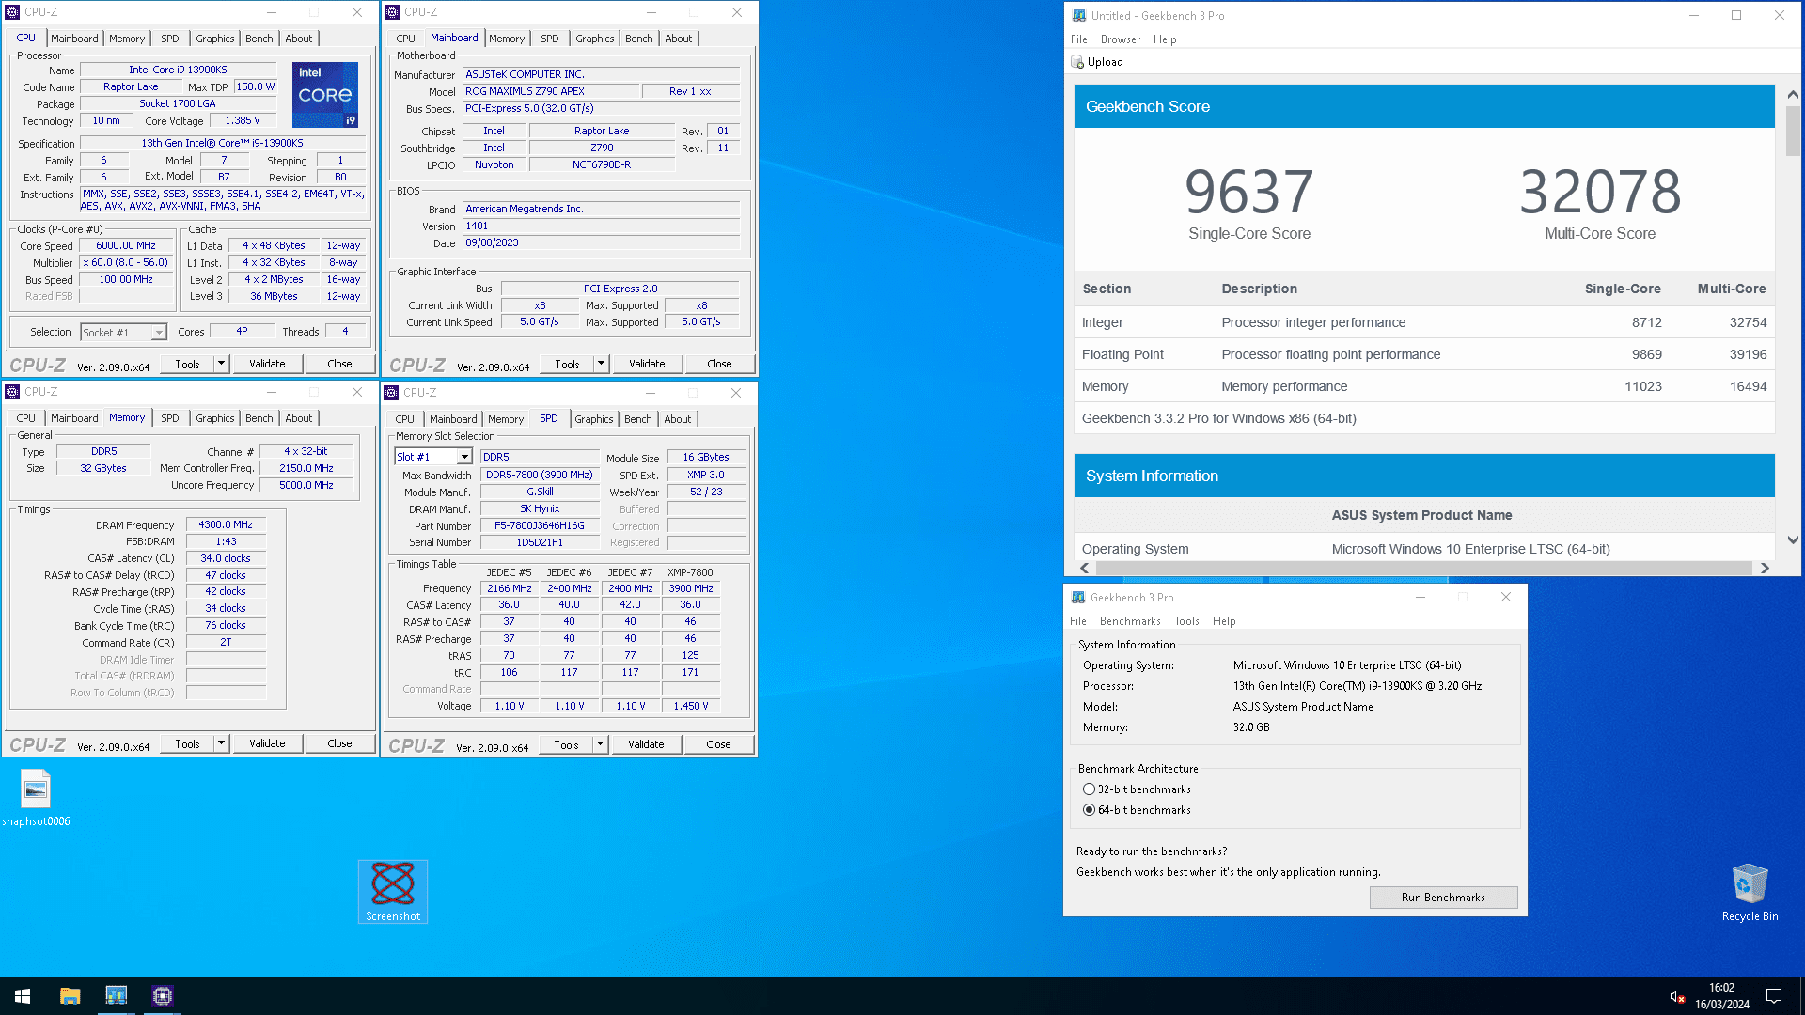The height and width of the screenshot is (1015, 1805).
Task: Click the Core Speed 6000.00 MHz value
Action: (x=126, y=246)
